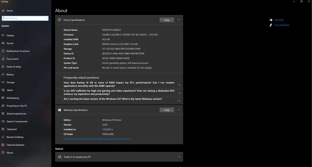
Task: Click the Windows logo icon in Windows Specifications
Action: (59, 110)
